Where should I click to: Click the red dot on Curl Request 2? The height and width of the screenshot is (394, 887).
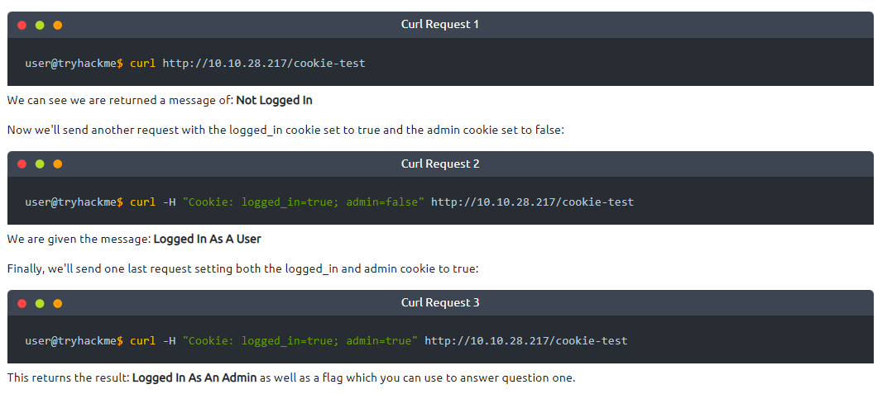point(22,164)
